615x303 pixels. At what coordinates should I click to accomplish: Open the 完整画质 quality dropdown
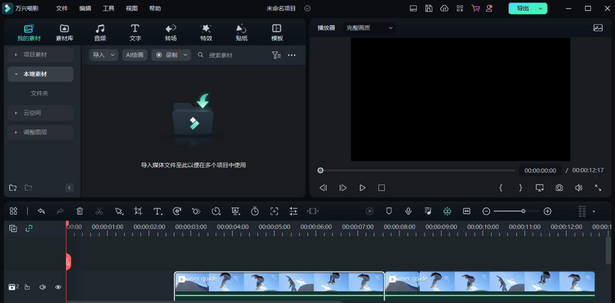369,28
